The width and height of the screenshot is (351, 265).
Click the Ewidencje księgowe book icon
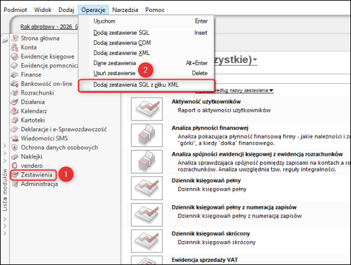(15, 57)
